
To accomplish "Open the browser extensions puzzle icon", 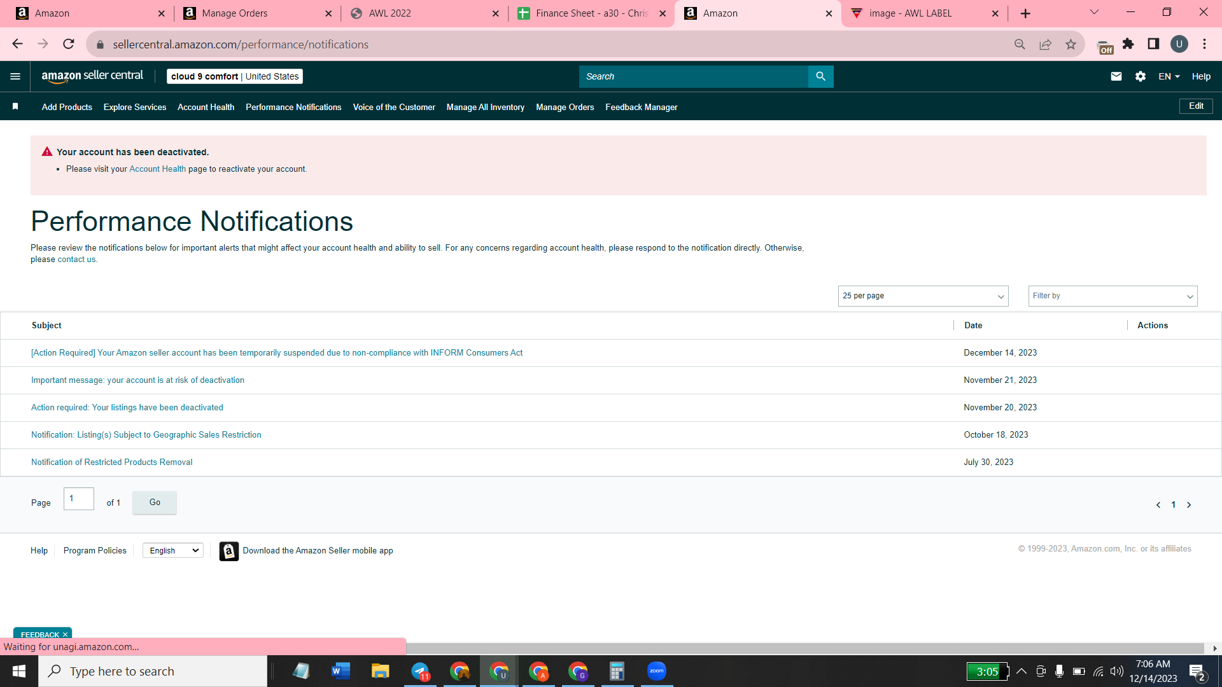I will coord(1128,44).
